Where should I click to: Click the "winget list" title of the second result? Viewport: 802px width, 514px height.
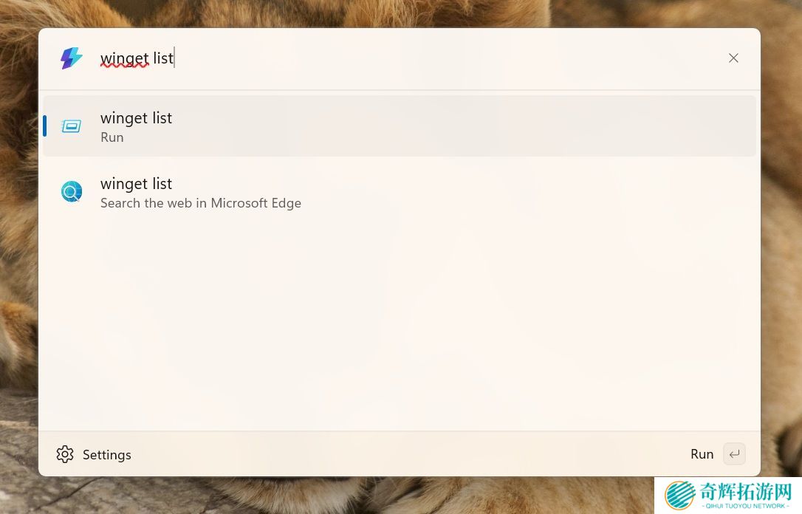coord(136,183)
